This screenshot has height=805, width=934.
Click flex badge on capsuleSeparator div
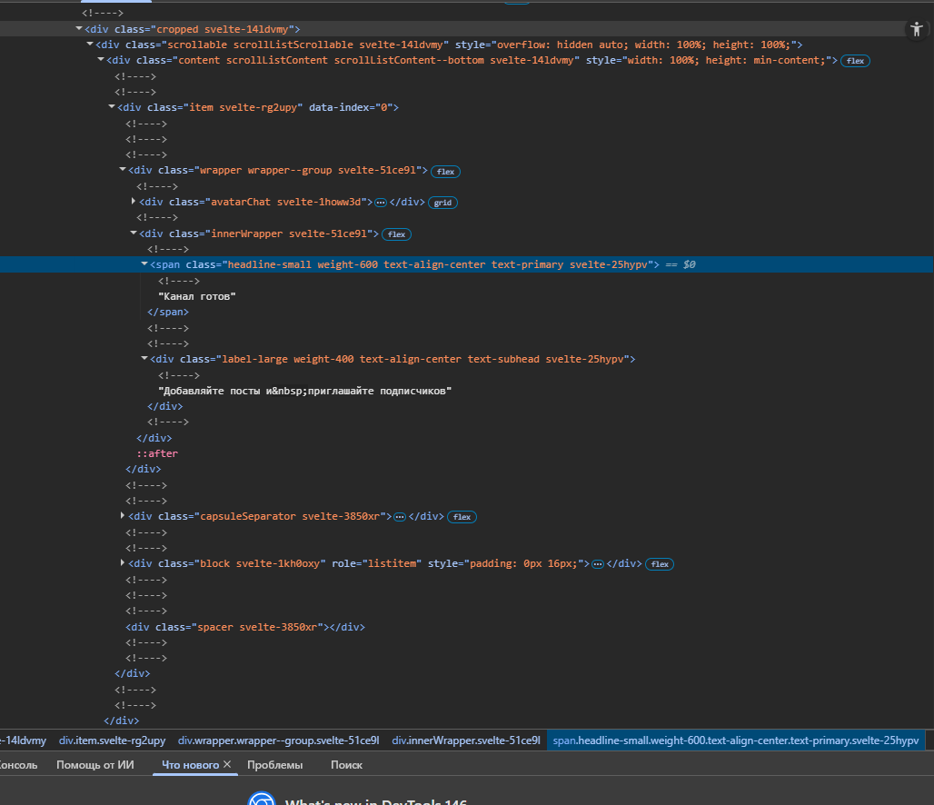(x=462, y=517)
